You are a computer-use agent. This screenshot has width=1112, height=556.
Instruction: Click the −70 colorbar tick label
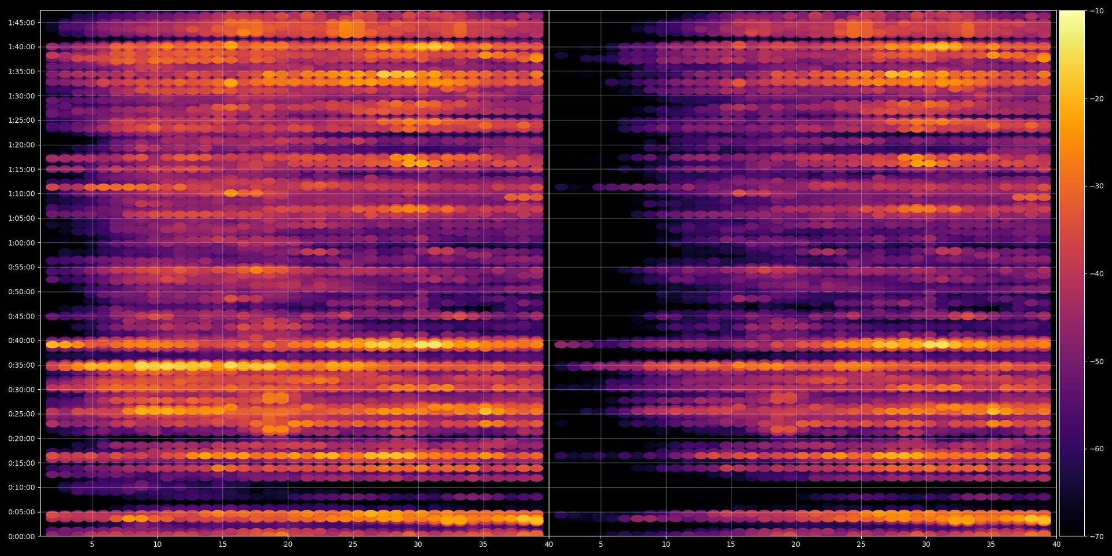click(1096, 536)
